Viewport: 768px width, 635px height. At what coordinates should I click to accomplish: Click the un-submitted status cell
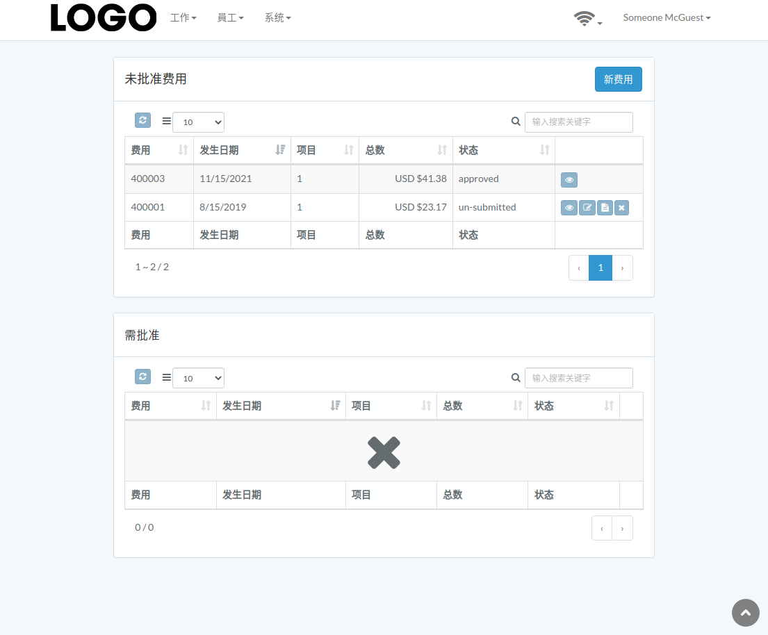[x=503, y=208]
